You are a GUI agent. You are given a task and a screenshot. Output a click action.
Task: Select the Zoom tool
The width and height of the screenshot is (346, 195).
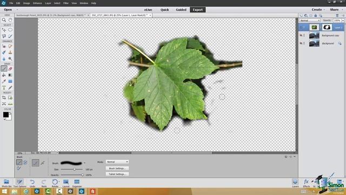[x=4, y=20]
